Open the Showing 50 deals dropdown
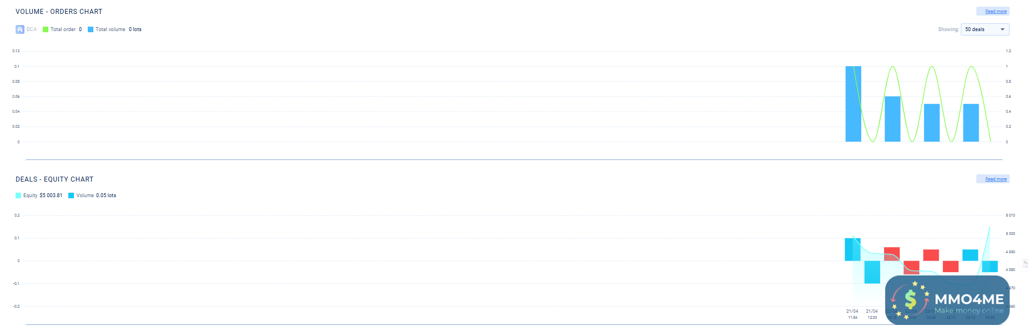 coord(985,29)
